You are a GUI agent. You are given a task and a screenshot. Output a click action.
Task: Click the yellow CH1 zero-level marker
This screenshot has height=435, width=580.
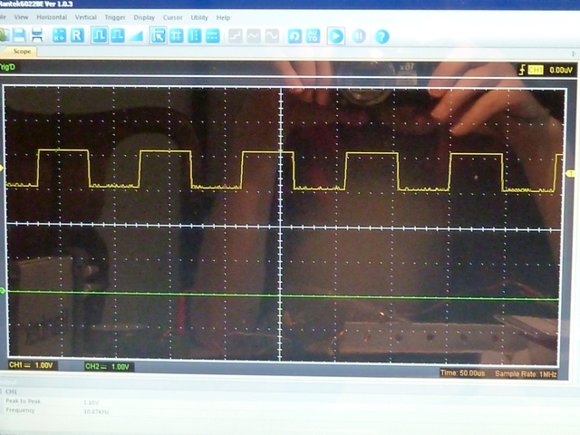tap(2, 169)
